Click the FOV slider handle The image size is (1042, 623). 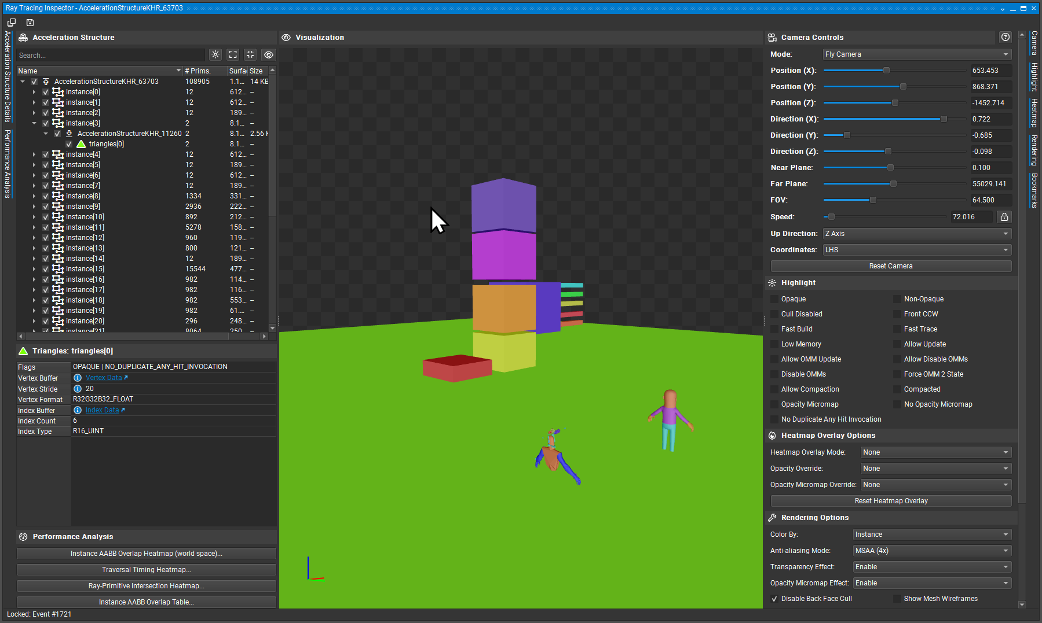point(873,200)
